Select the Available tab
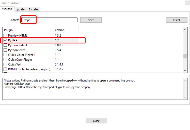 pos(7,9)
